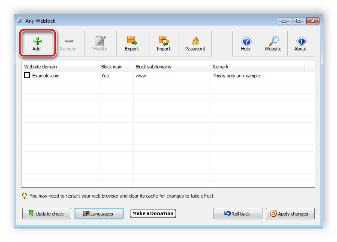Sort by Block subdomains column header
Screen dimensions: 337x242
[172, 67]
